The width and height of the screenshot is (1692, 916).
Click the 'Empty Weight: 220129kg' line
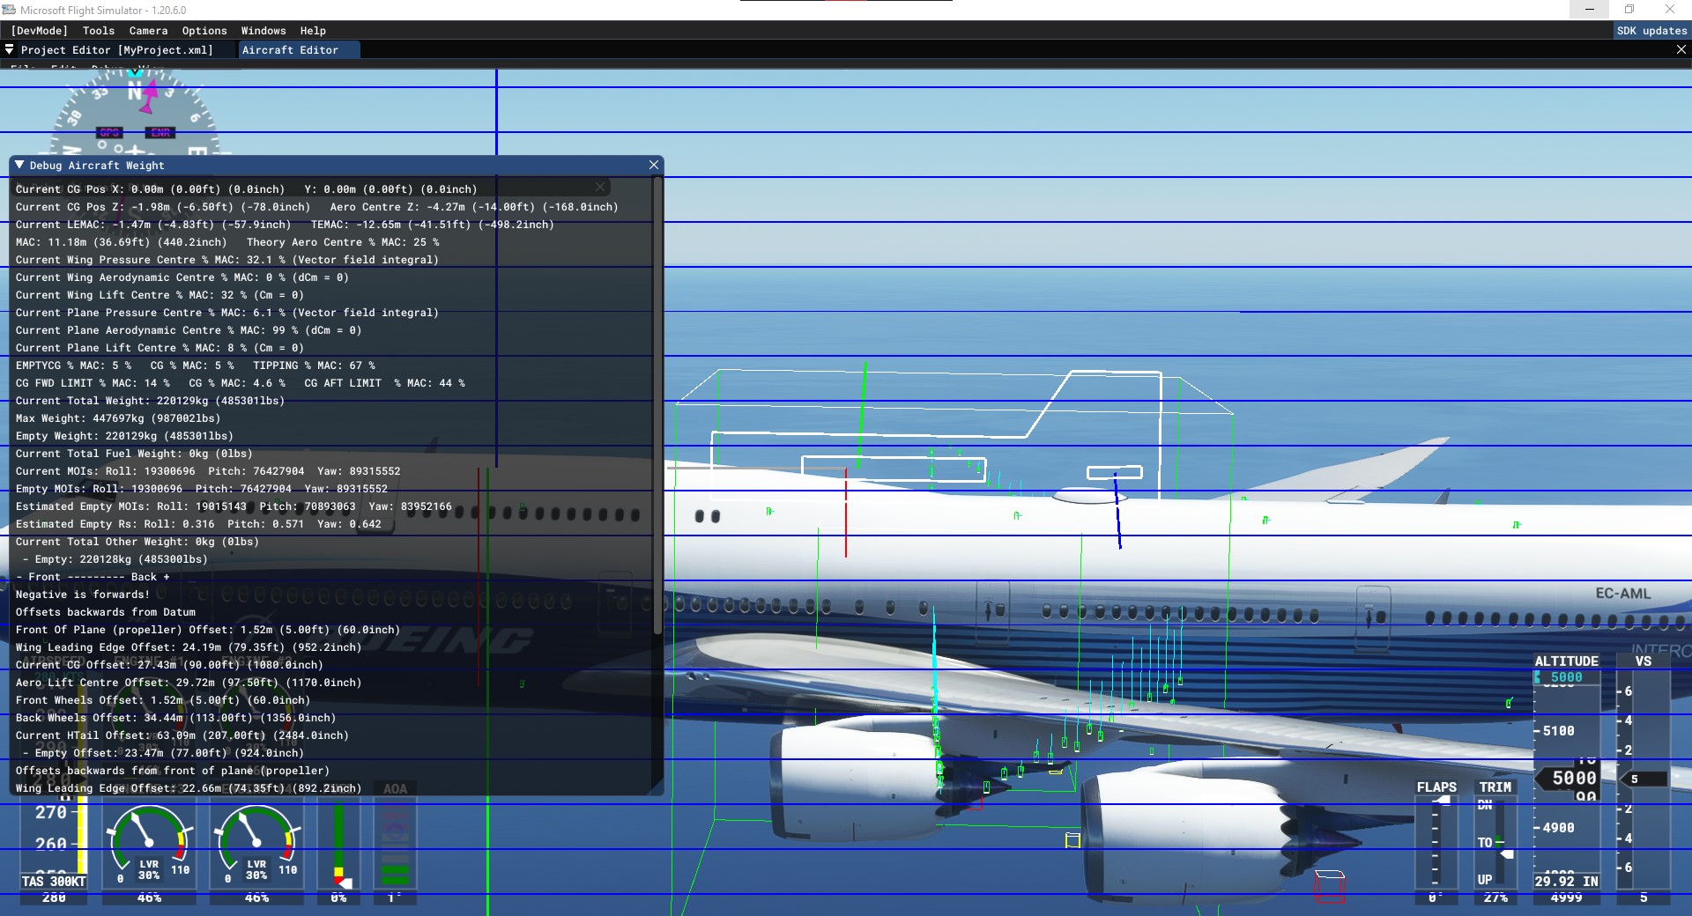click(124, 436)
